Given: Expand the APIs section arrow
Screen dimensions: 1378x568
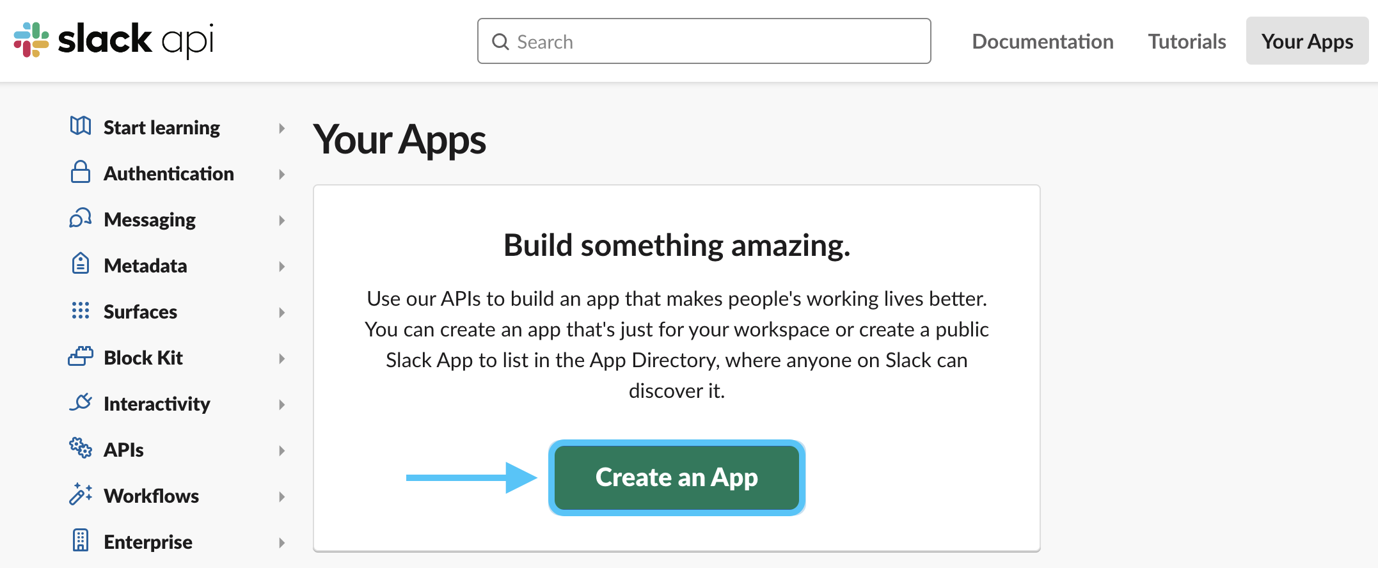Looking at the screenshot, I should [282, 450].
